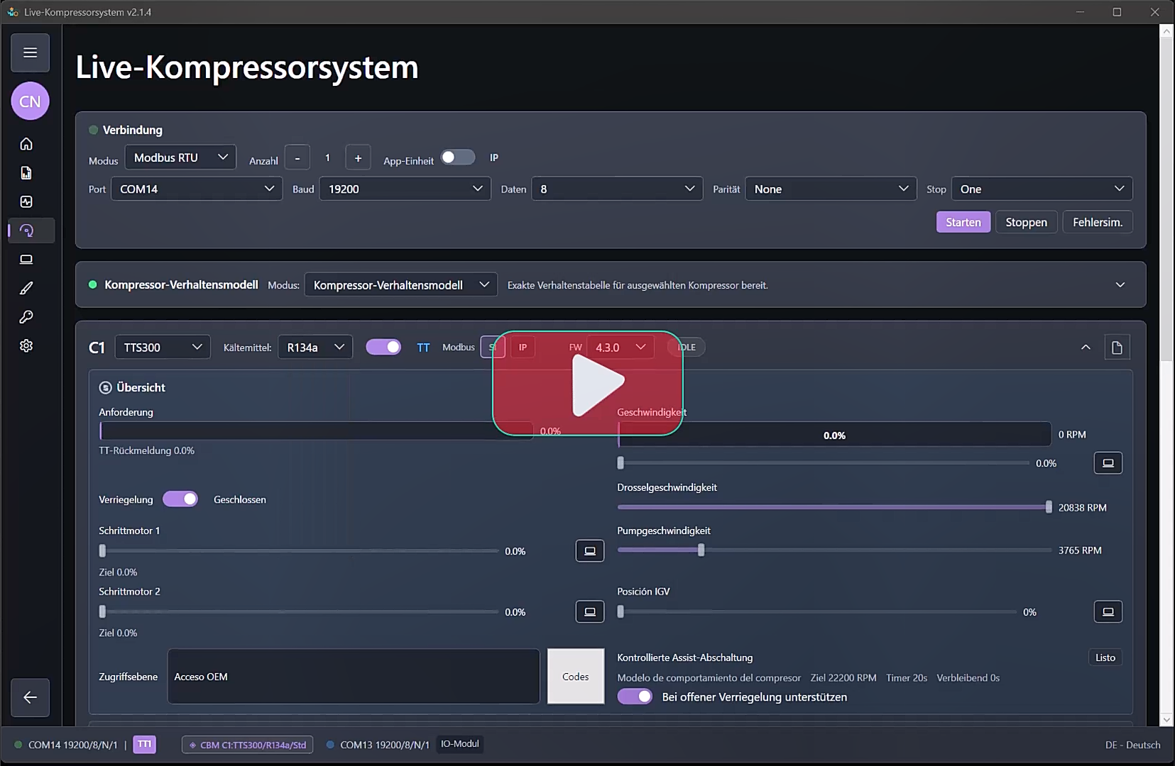Click the Schrittmotor 2 slider handle

[102, 612]
